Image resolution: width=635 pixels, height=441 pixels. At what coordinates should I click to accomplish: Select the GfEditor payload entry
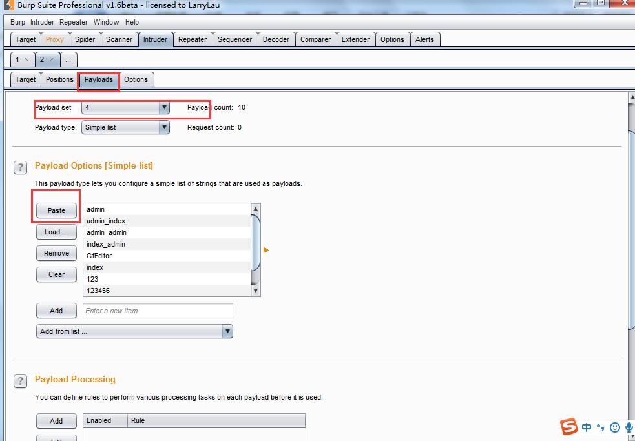[167, 256]
